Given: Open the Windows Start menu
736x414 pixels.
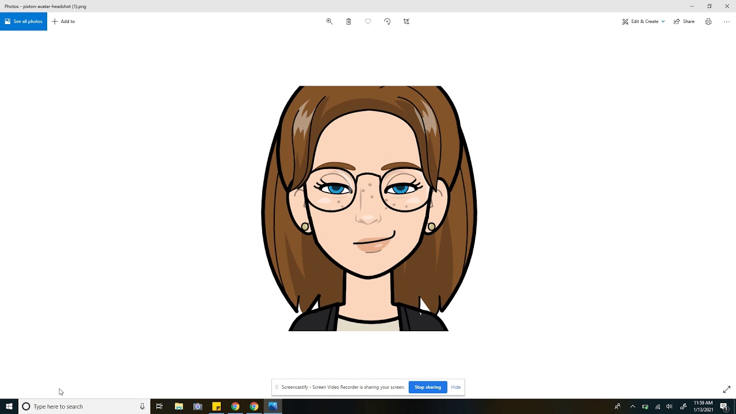Looking at the screenshot, I should pos(9,407).
